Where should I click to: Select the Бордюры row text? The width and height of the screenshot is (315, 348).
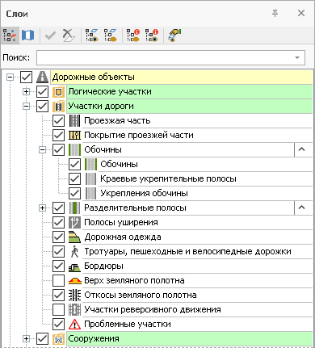point(103,266)
